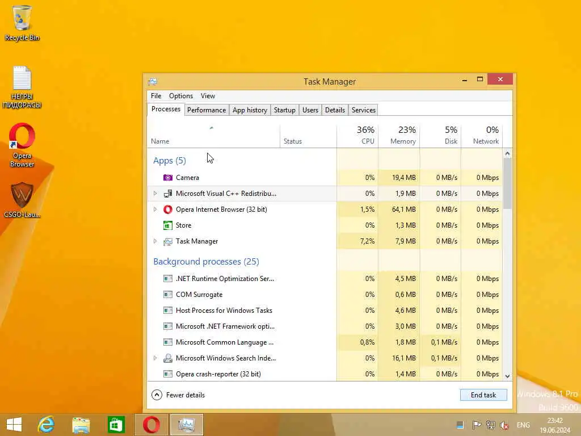Switch to the Performance tab

207,110
